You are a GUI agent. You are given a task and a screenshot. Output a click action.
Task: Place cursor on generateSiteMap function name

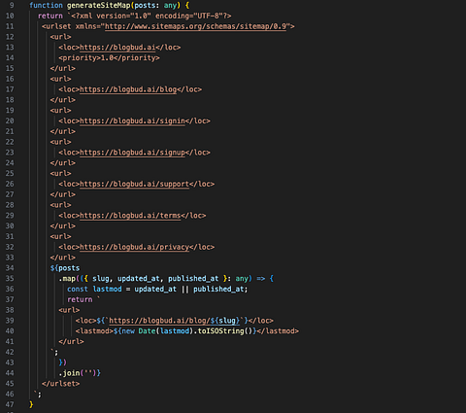coord(98,5)
